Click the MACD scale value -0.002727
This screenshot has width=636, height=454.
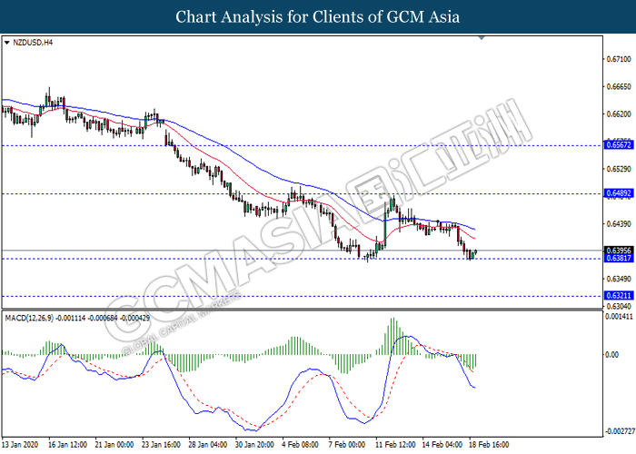pos(619,431)
